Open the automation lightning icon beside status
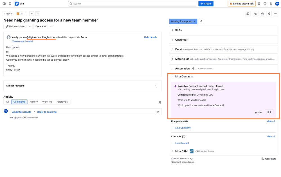 201,21
